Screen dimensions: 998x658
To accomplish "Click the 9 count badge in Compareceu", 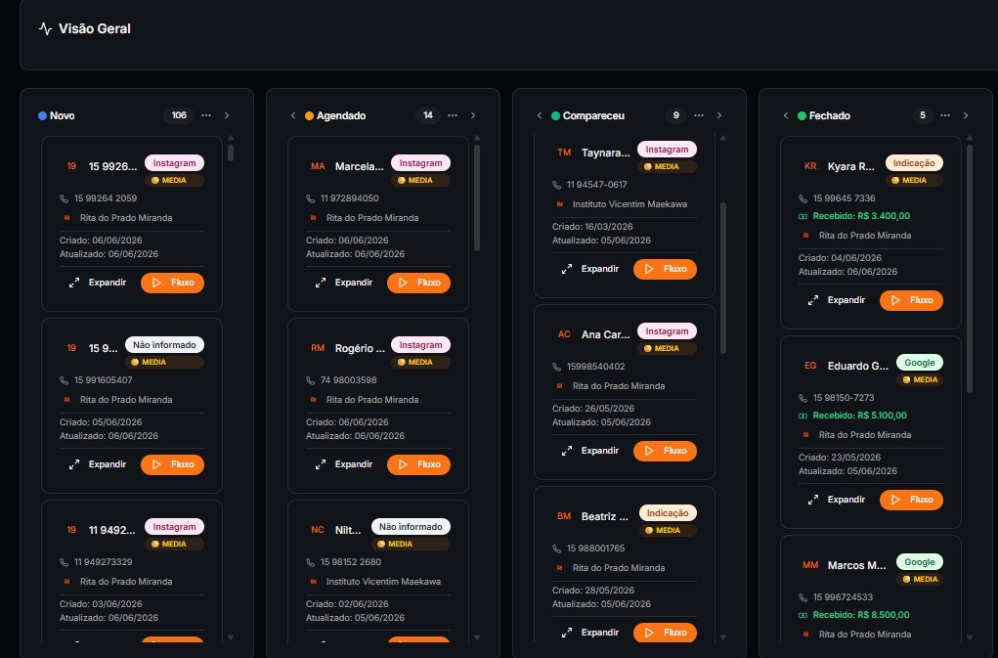I will point(676,115).
